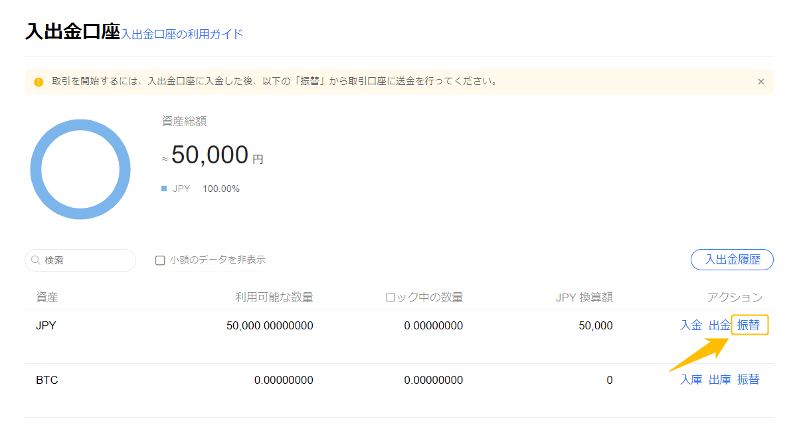Screen dimensions: 797x425
Task: Click the BTC available amount 0.00000000
Action: point(284,380)
